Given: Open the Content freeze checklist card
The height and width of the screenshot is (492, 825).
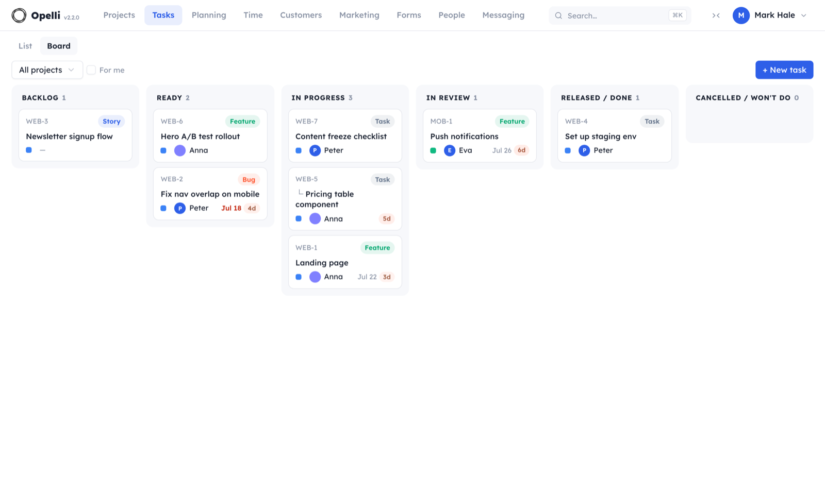Looking at the screenshot, I should (345, 135).
